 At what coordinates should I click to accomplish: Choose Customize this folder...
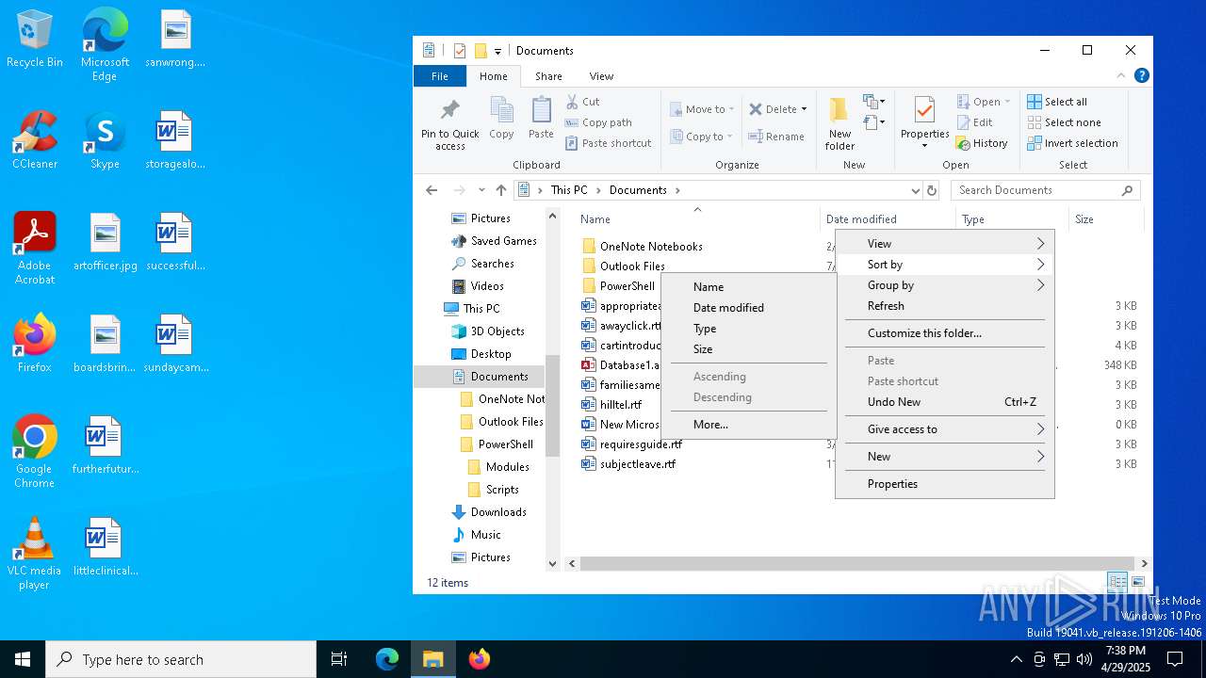click(x=945, y=333)
